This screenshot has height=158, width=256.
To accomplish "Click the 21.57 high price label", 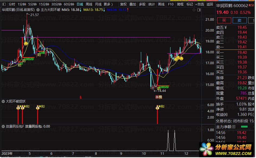I will (34, 15).
